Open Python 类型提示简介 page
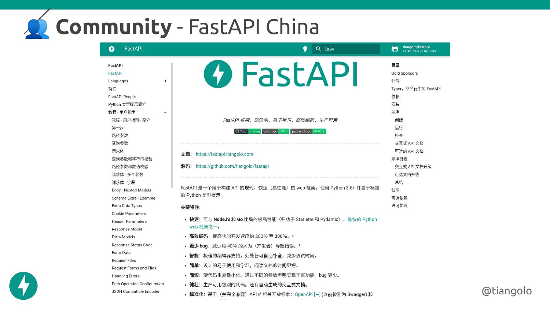Viewport: 550px width, 309px height. click(127, 104)
